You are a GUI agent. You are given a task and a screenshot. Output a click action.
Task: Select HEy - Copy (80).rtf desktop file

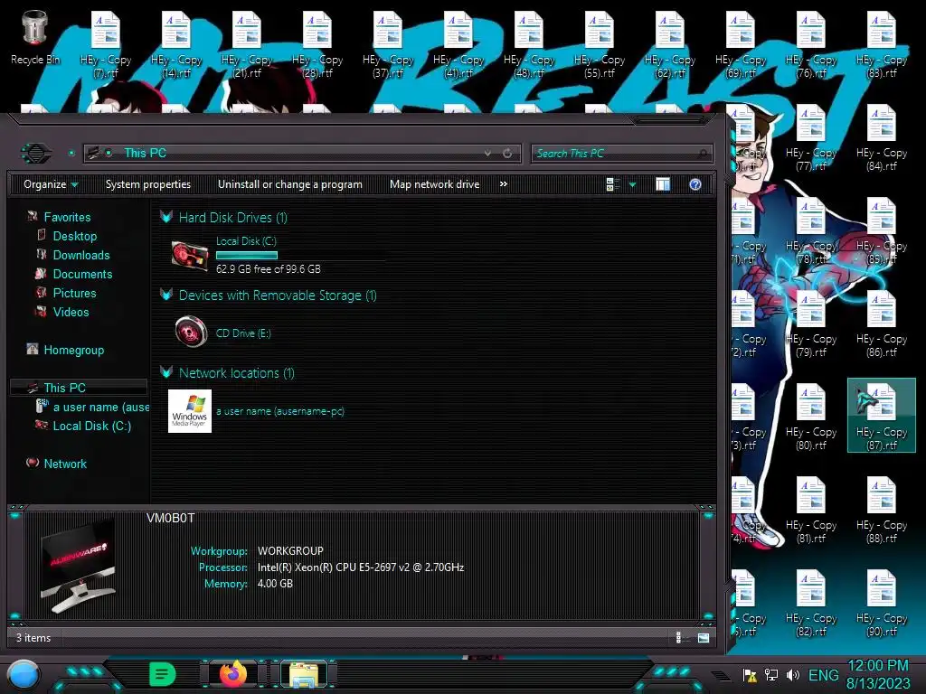tap(811, 417)
